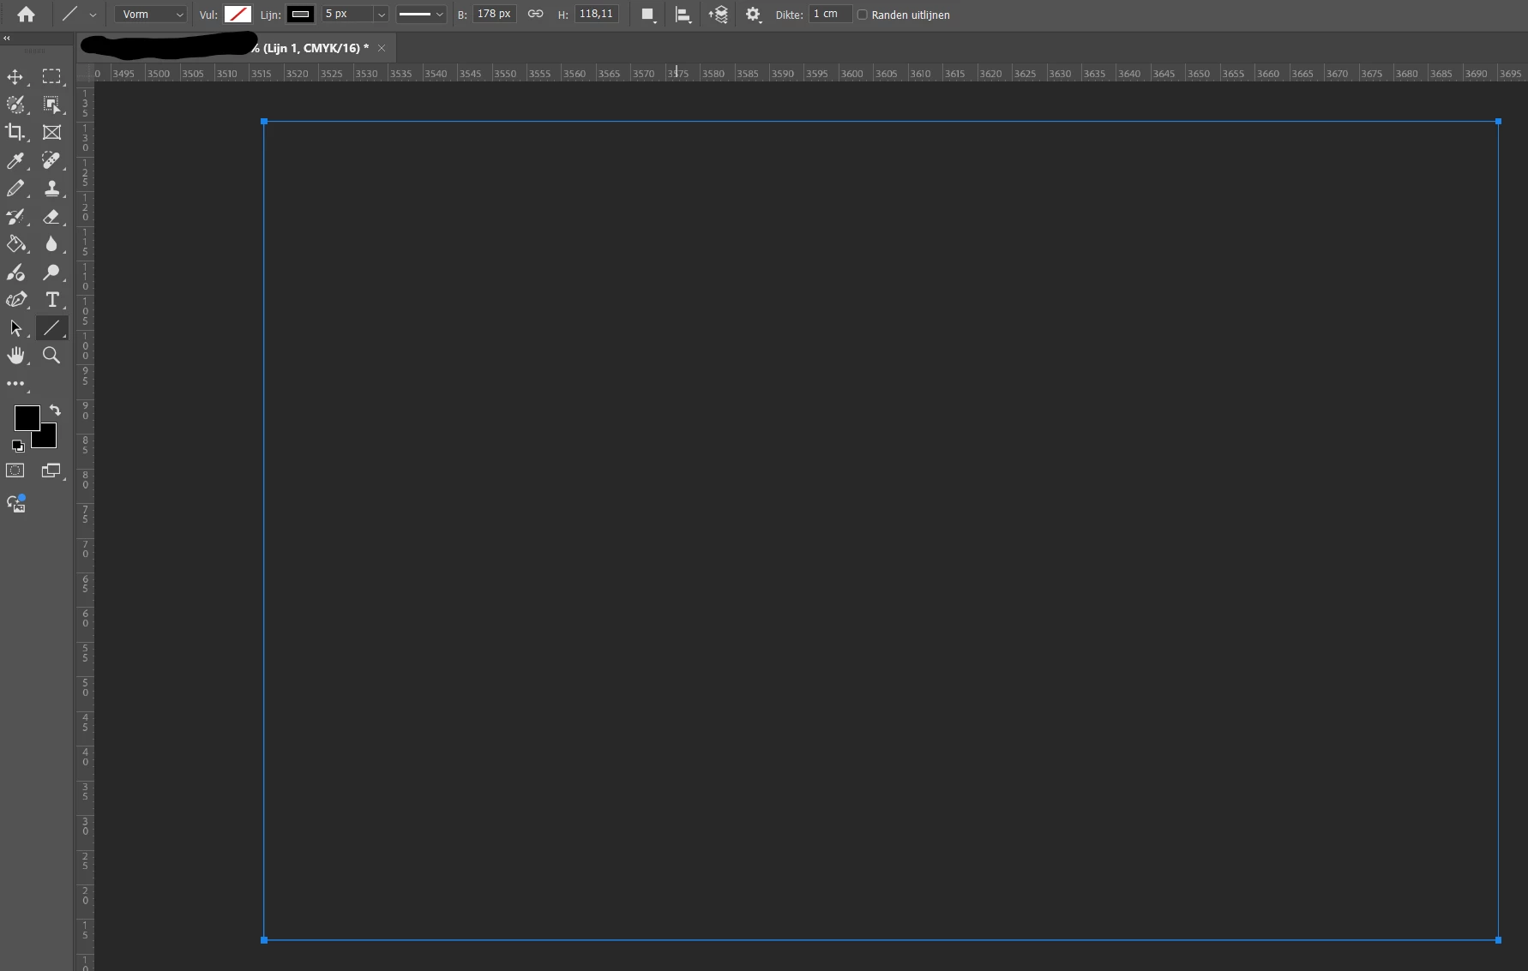Open the Line tool preset picker arrow
1528x971 pixels.
(93, 15)
